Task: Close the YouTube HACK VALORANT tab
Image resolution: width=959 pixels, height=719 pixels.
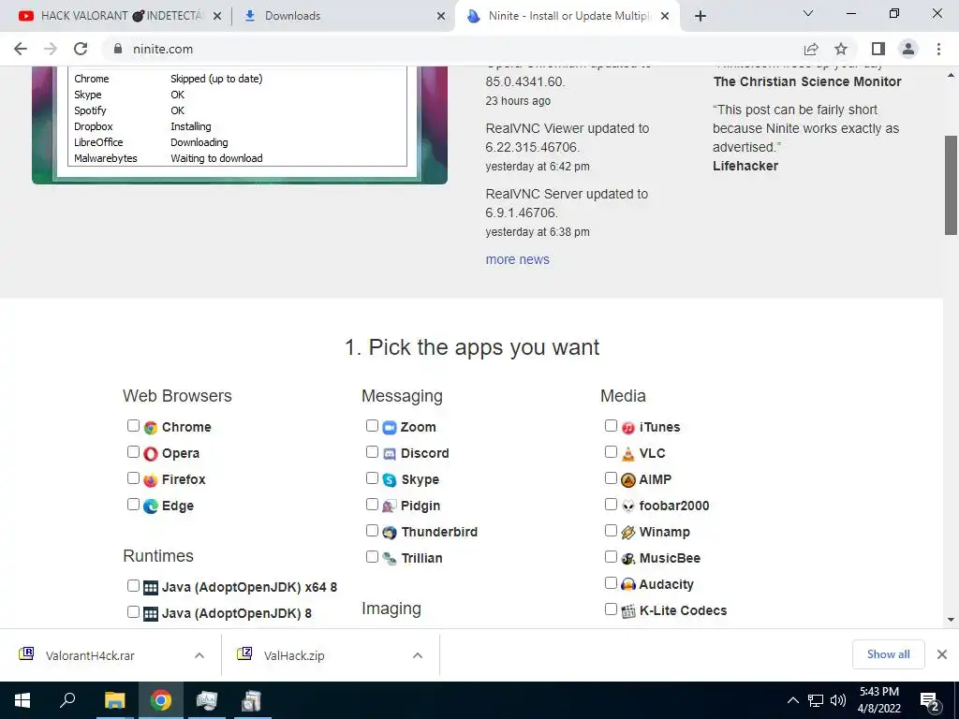Action: 217,16
